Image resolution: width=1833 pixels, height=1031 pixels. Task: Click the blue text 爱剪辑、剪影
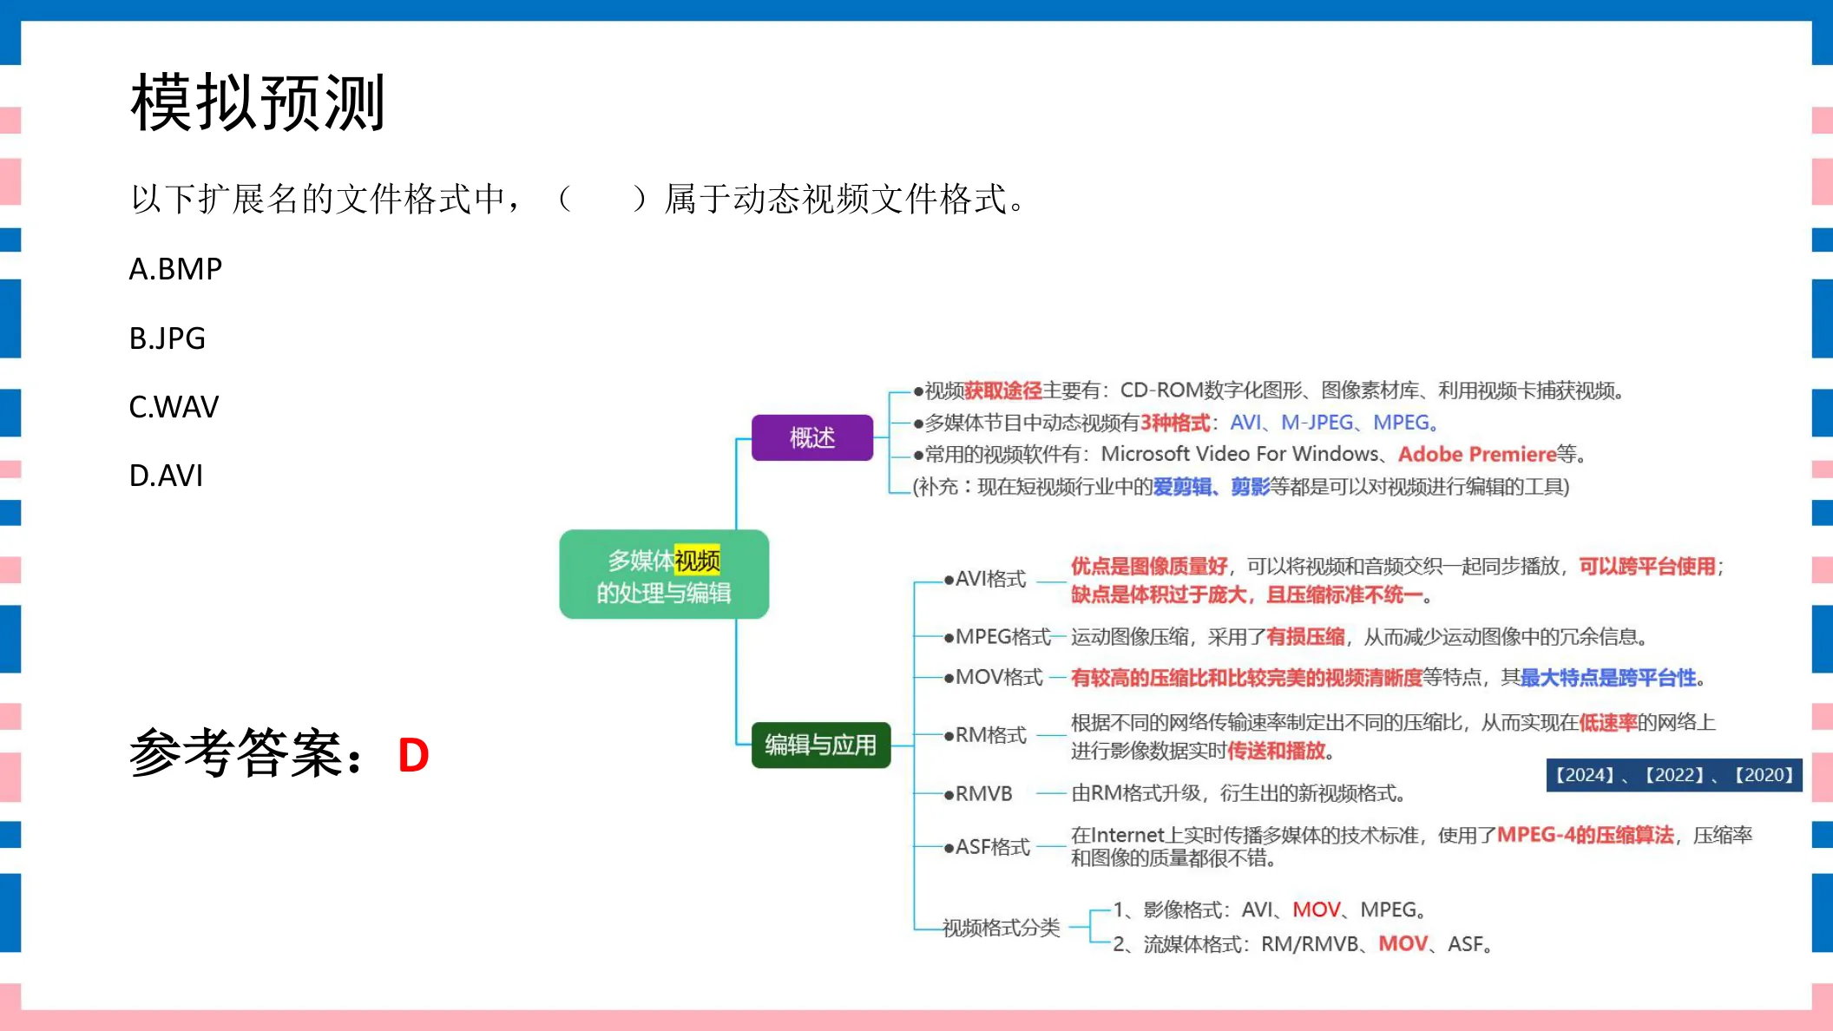(1212, 487)
